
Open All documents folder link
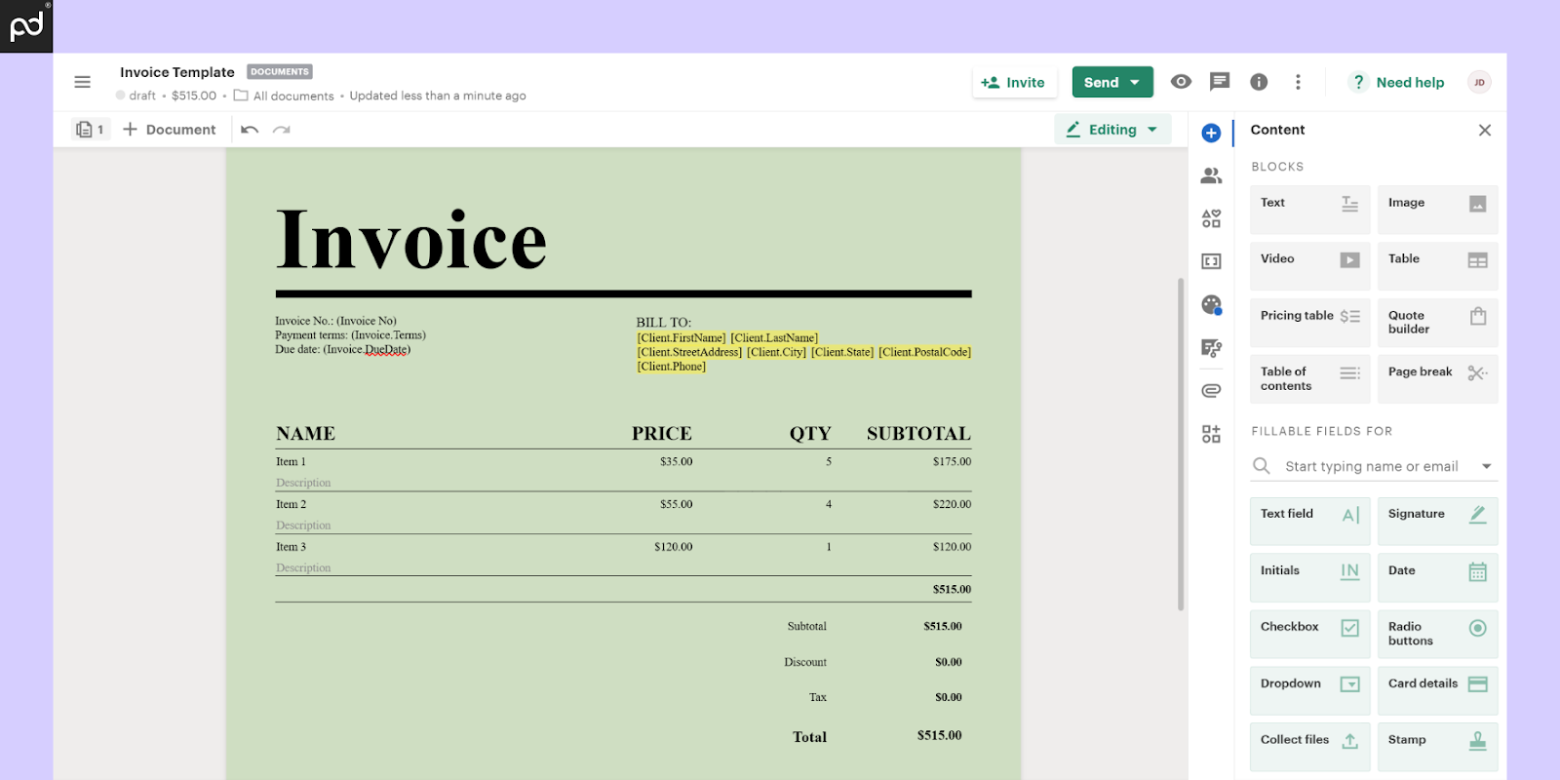pos(284,96)
